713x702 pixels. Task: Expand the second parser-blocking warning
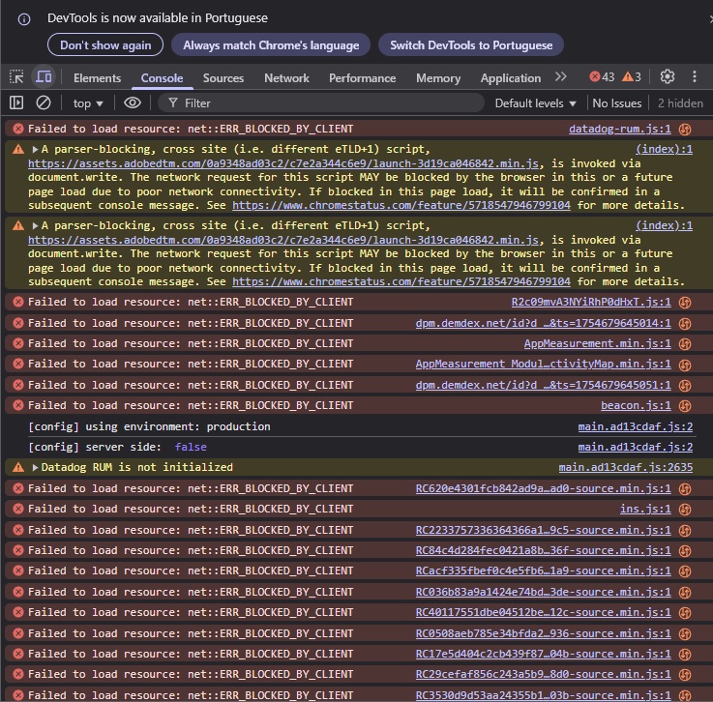pyautogui.click(x=35, y=225)
